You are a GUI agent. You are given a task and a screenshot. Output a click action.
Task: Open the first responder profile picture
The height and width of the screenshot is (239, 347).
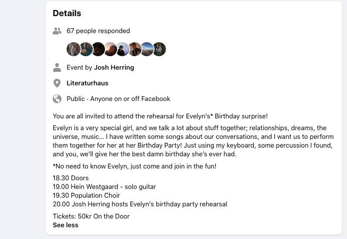pyautogui.click(x=74, y=49)
